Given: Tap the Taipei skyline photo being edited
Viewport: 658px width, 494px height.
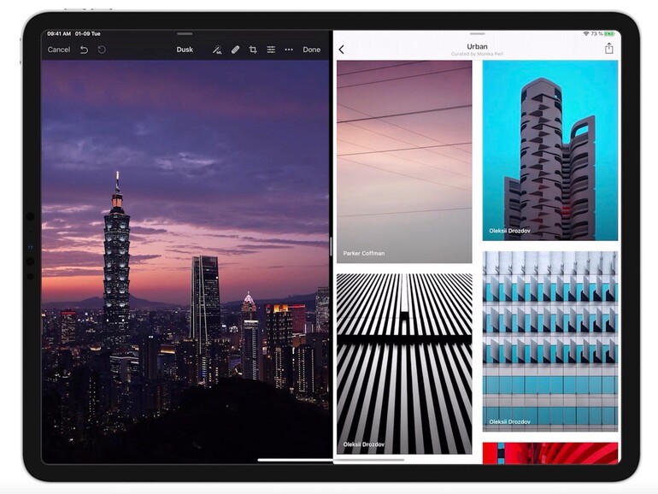Looking at the screenshot, I should point(185,262).
